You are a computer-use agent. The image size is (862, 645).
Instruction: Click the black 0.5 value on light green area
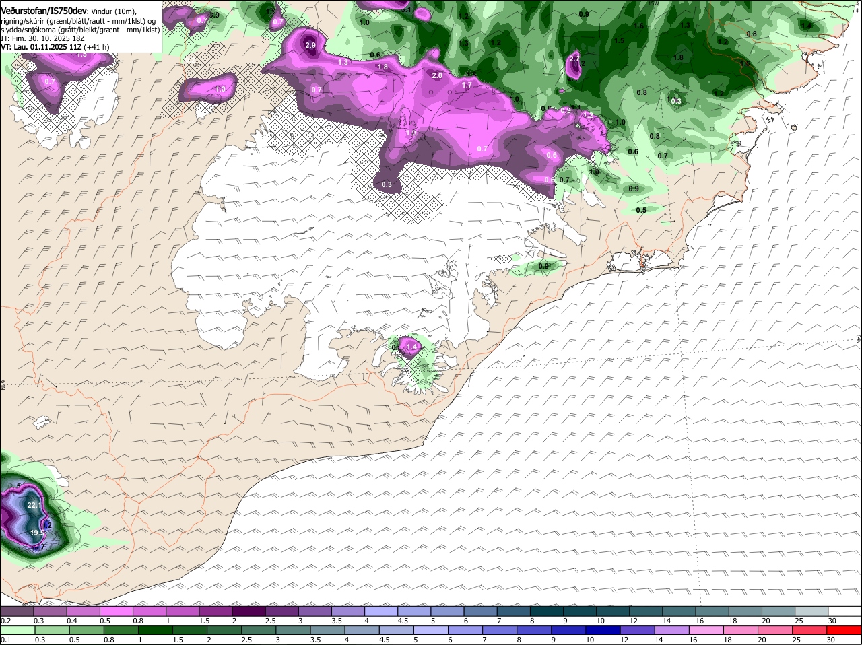641,210
